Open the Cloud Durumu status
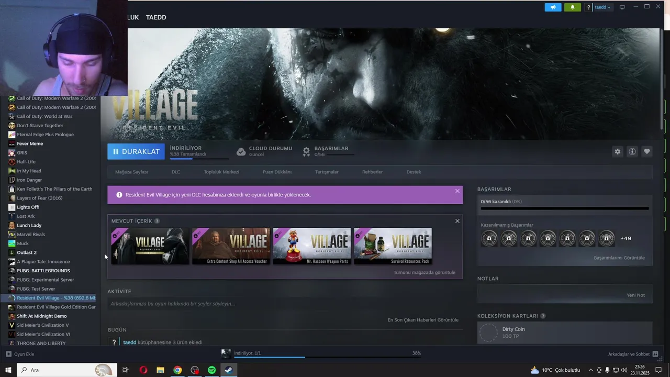 pos(264,151)
